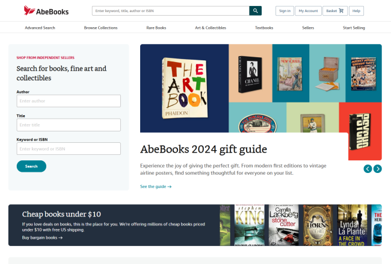Image resolution: width=391 pixels, height=264 pixels.
Task: Open The Art Book cover image
Action: pyautogui.click(x=185, y=88)
